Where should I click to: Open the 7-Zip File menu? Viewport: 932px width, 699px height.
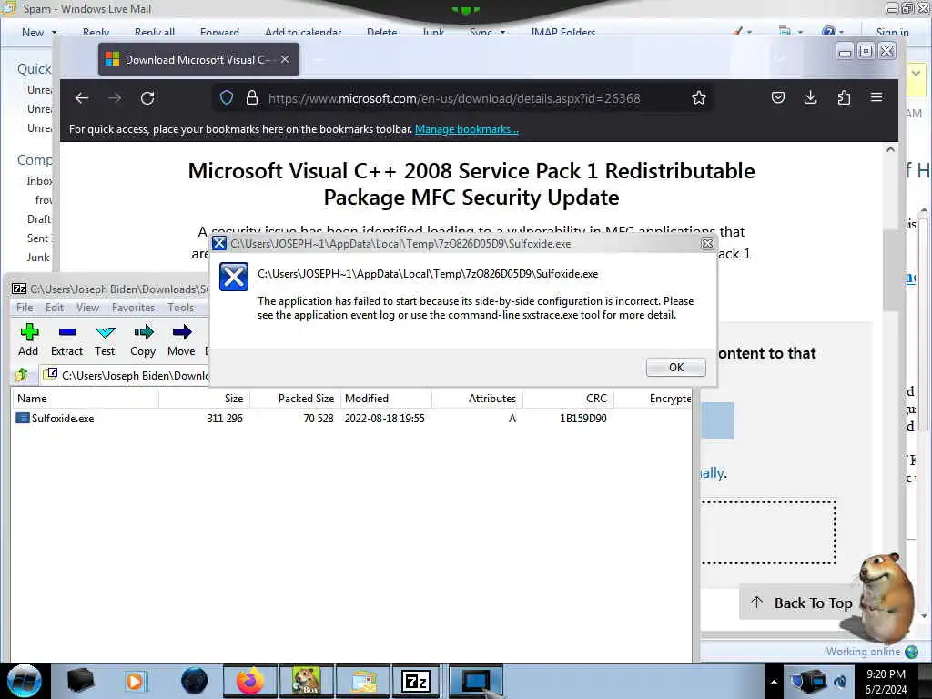tap(25, 308)
